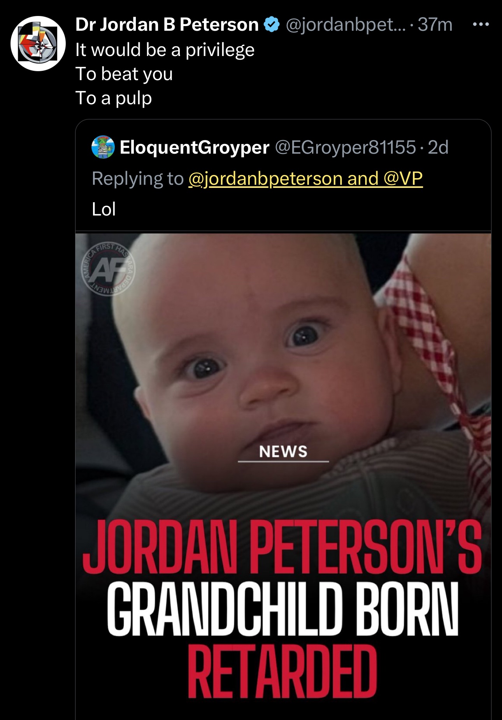Image resolution: width=502 pixels, height=720 pixels.
Task: Open EloquentGroyper's small profile avatar
Action: [x=103, y=147]
